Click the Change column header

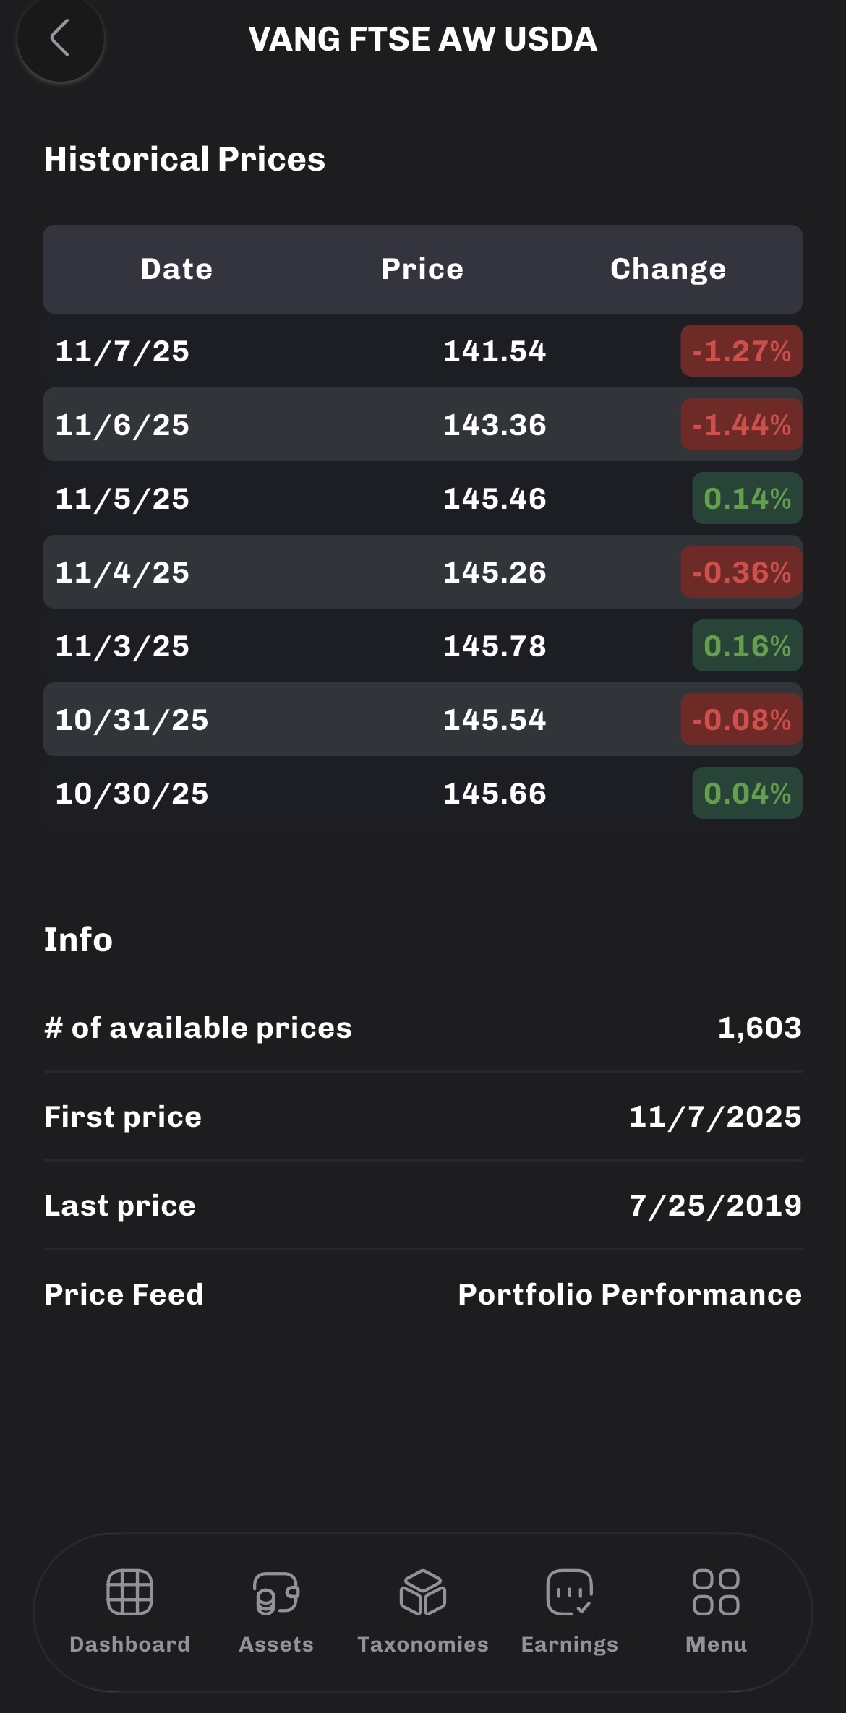[x=668, y=269]
